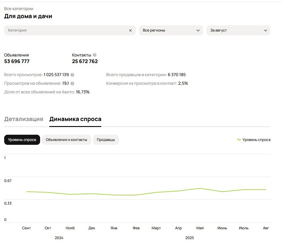282x248 pixels.
Task: Clear the Категория field with the X icon
Action: tap(130, 30)
